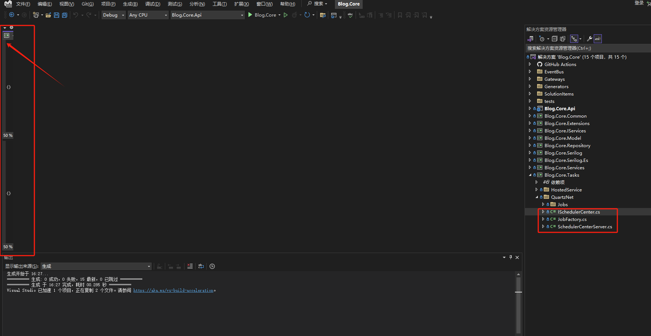Select ISchedulerCenter.cs file

pyautogui.click(x=579, y=212)
